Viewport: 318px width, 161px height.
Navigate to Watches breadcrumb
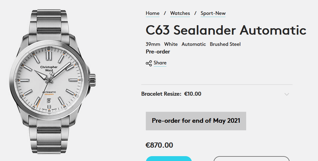180,13
